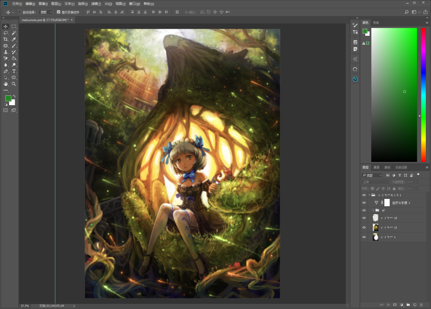431x309 pixels.
Task: Click the green foreground color swatch
Action: click(x=8, y=98)
